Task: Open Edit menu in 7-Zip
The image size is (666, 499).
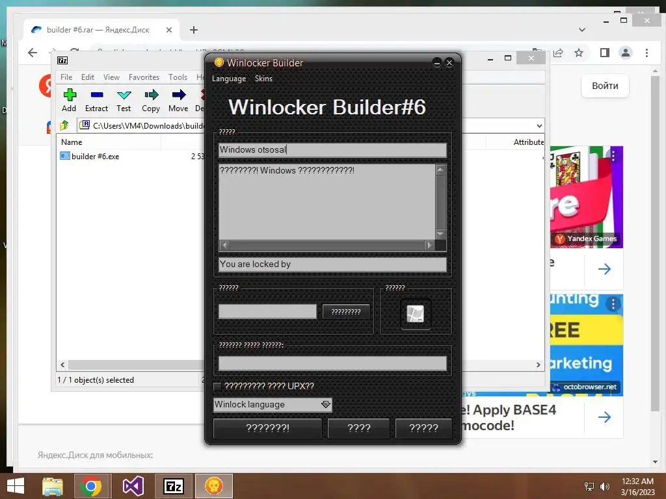Action: point(88,77)
